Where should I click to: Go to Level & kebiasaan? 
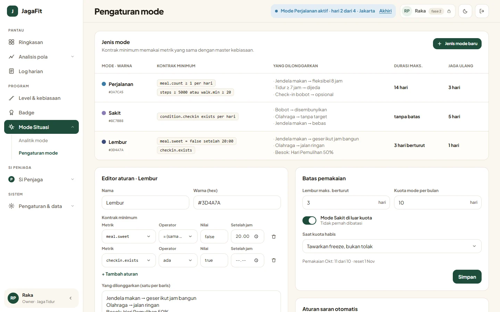[41, 98]
